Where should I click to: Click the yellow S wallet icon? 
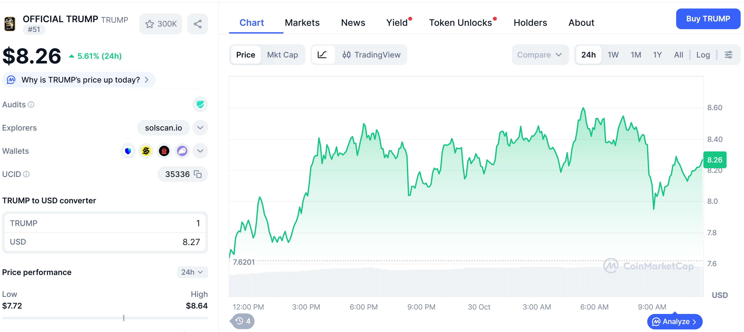146,151
